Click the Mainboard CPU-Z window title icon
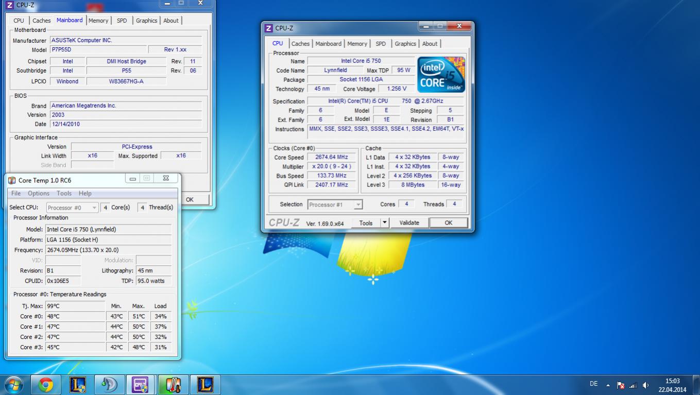Viewport: 700px width, 395px height. [x=10, y=5]
